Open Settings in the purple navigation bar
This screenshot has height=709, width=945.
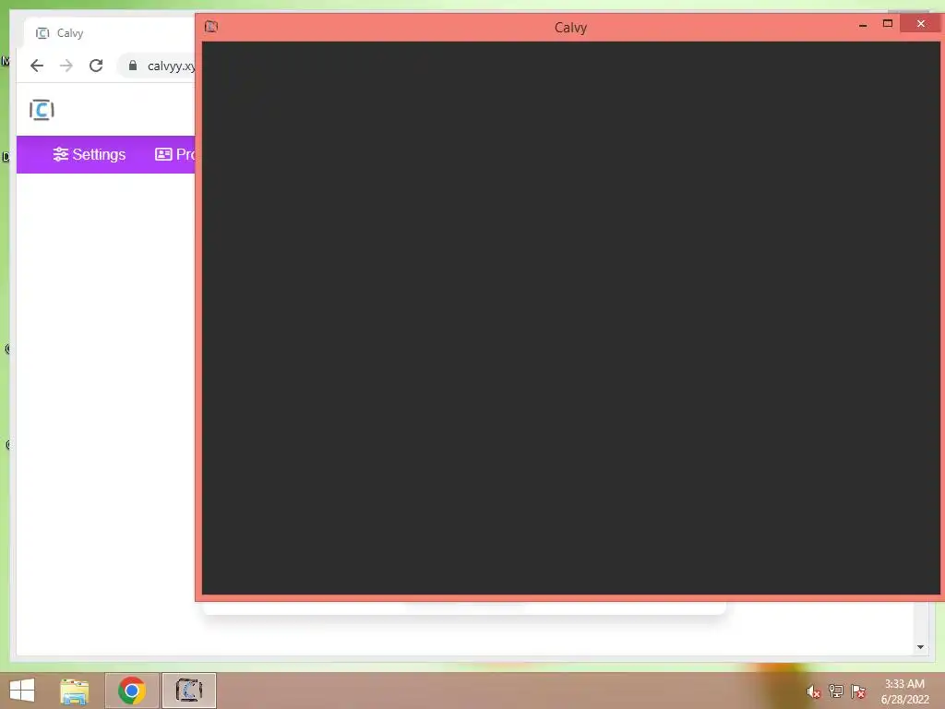pyautogui.click(x=90, y=154)
